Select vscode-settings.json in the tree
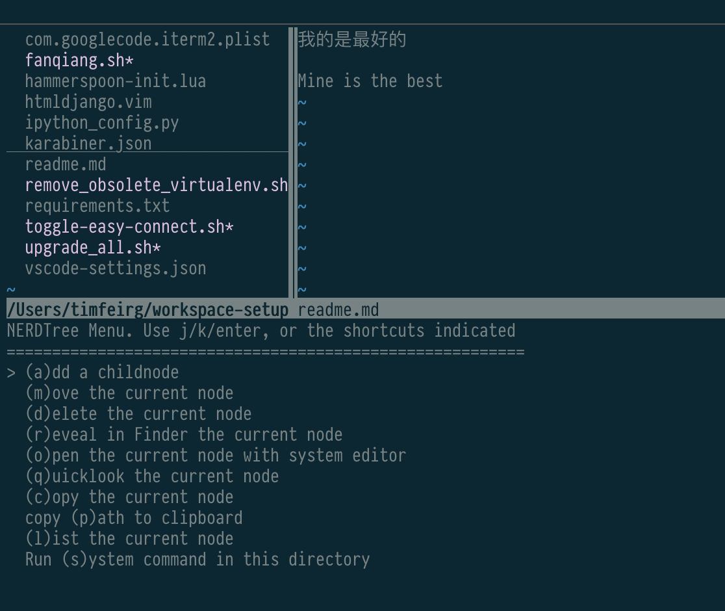The height and width of the screenshot is (611, 725). pyautogui.click(x=115, y=268)
